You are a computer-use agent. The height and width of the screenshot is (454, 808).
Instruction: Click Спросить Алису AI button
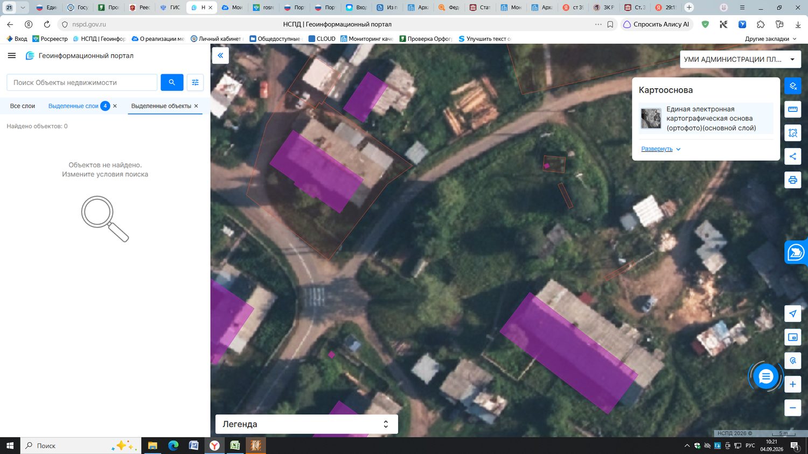pos(657,24)
